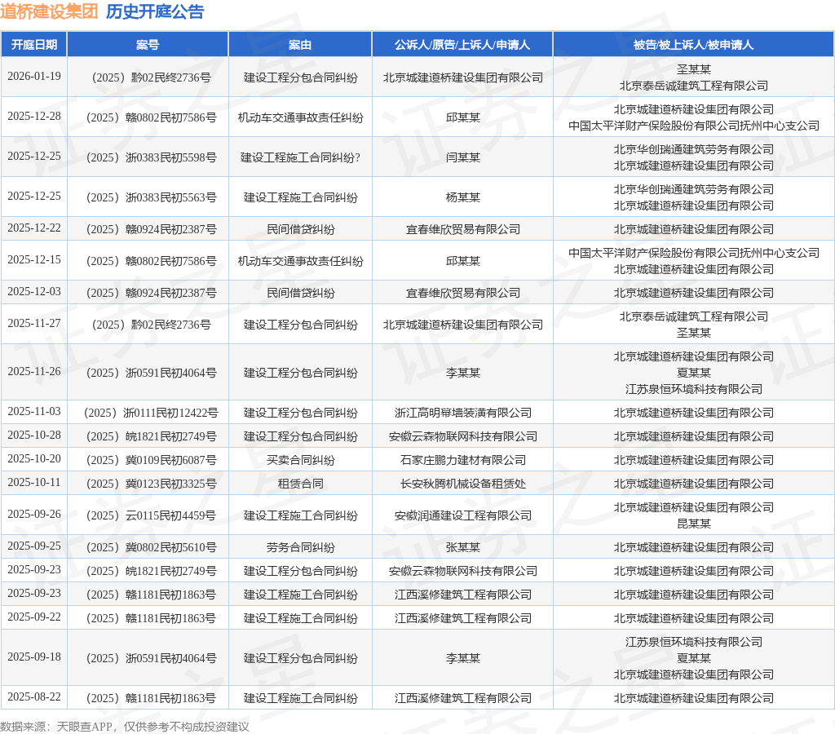Screen dimensions: 835x734
Task: Click the date 2025-09-26
Action: coord(34,514)
